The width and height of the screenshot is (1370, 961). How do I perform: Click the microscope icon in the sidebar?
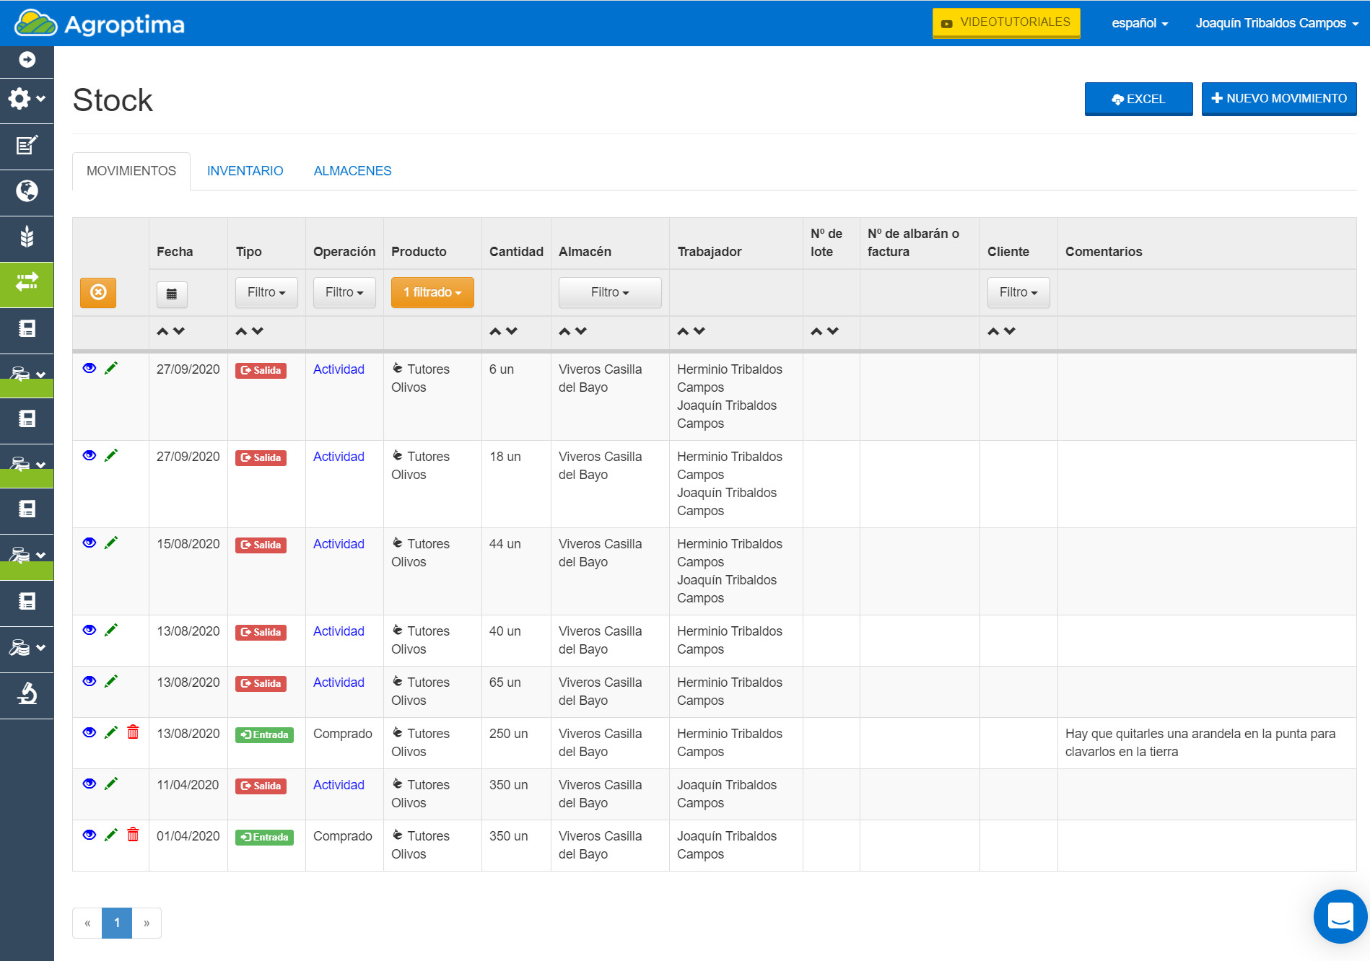[27, 693]
